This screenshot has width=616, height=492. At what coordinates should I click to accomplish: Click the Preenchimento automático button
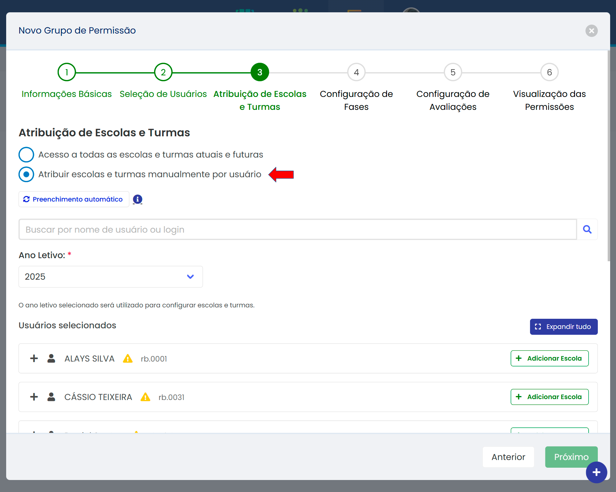[74, 199]
